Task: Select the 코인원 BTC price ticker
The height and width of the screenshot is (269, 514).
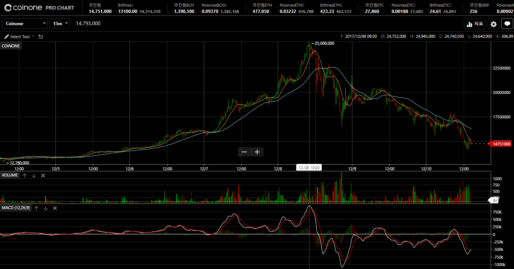Action: [100, 8]
